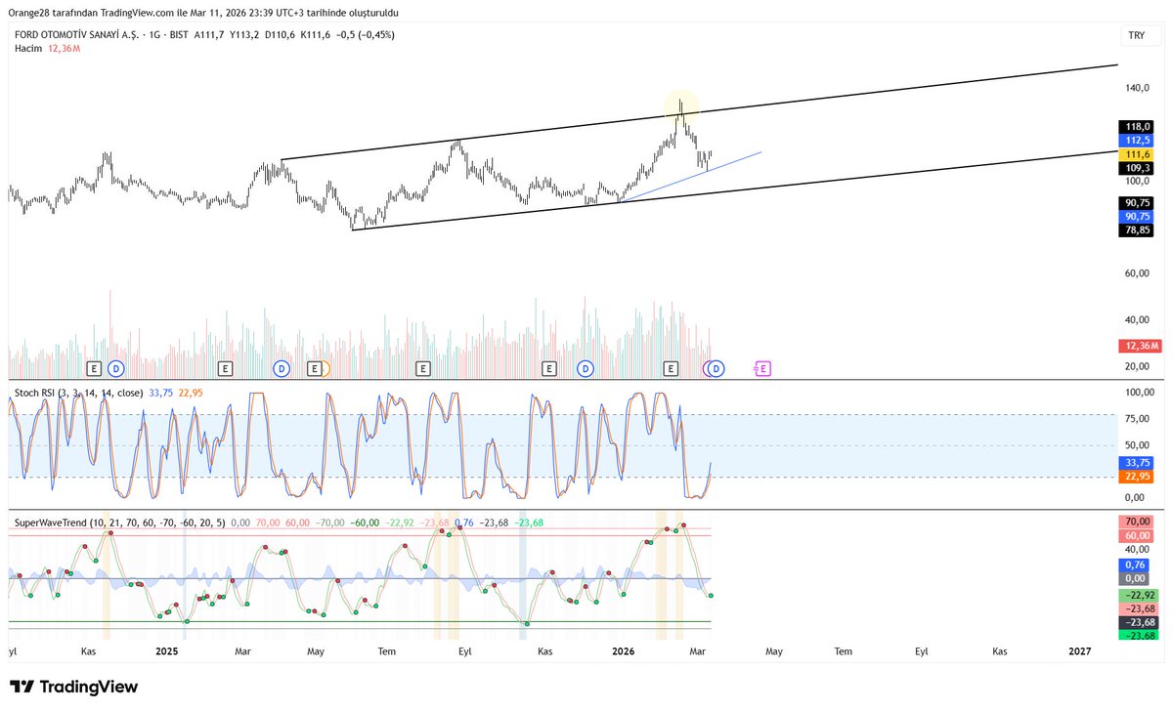Click the 60,00 SuperWaveTrend axis label
The width and height of the screenshot is (1173, 711).
(x=1137, y=535)
